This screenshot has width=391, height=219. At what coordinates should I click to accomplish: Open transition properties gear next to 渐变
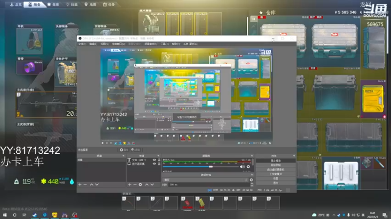coord(251,180)
